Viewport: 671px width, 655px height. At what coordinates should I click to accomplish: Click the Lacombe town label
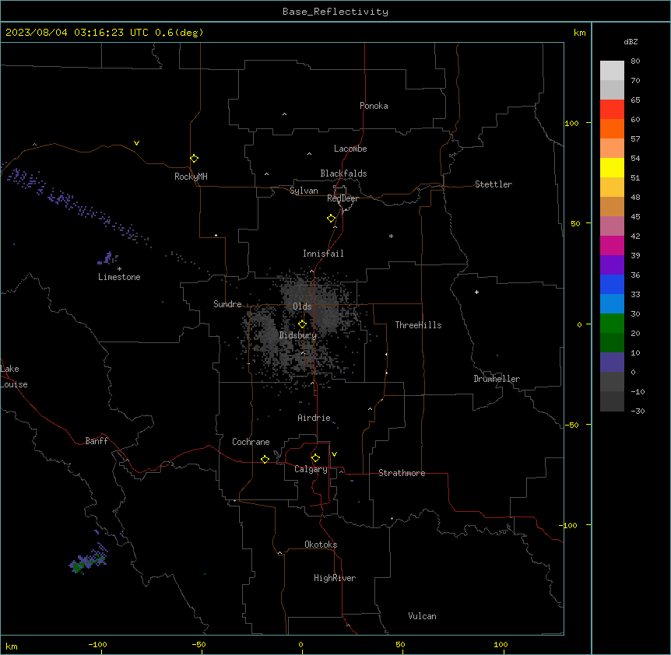[x=350, y=149]
